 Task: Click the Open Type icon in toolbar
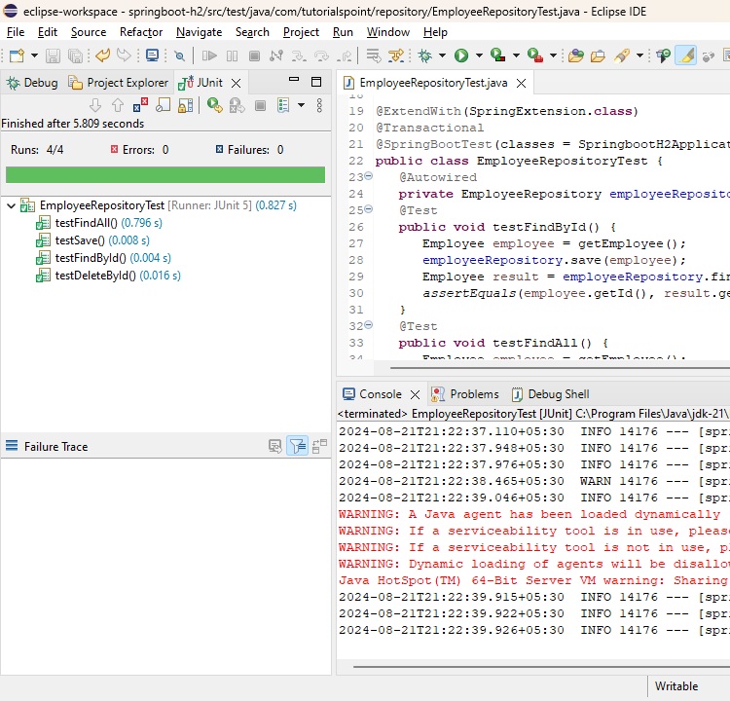point(576,56)
